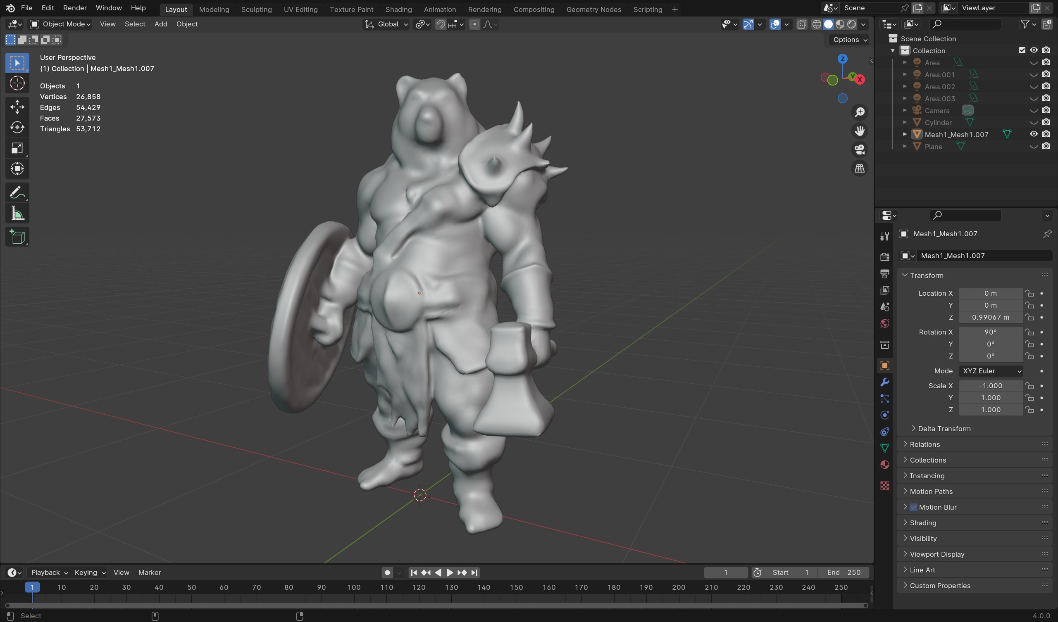1058x622 pixels.
Task: Toggle auto keying record button
Action: tap(387, 572)
